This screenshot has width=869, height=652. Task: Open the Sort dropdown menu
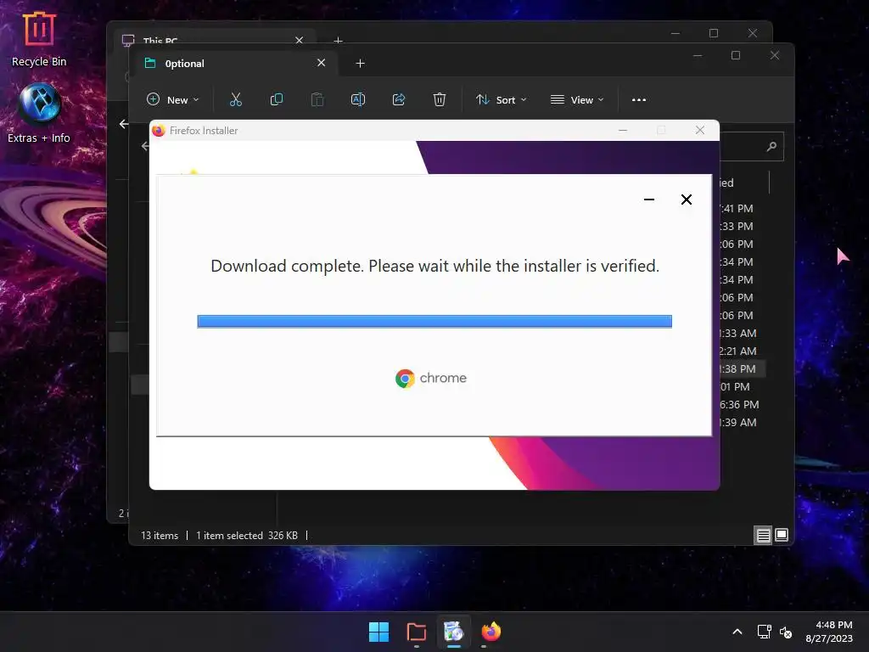501,100
